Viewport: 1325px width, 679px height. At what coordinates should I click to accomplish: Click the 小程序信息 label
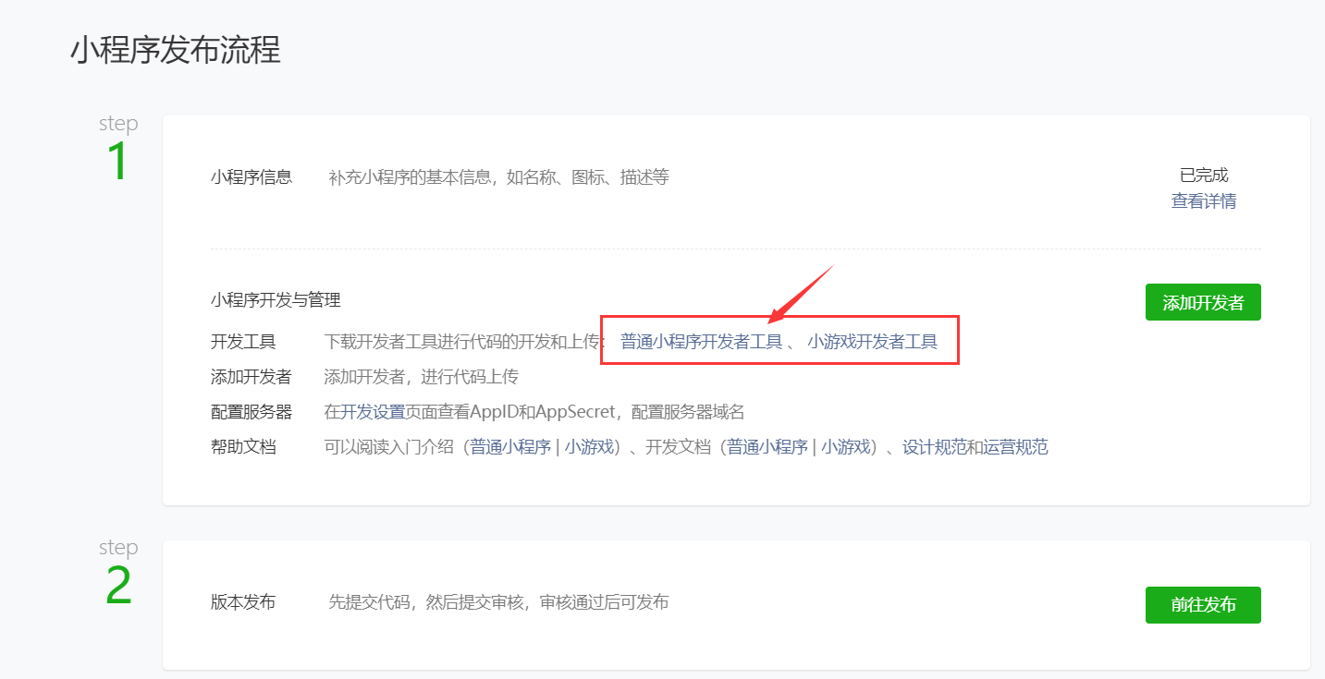point(252,177)
